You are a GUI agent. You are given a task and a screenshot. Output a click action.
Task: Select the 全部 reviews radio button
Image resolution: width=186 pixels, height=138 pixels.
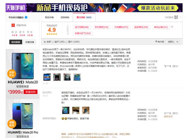[44, 41]
